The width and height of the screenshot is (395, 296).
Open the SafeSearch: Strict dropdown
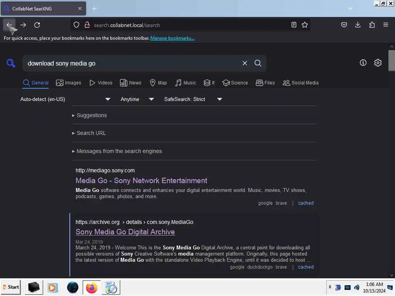pos(193,99)
